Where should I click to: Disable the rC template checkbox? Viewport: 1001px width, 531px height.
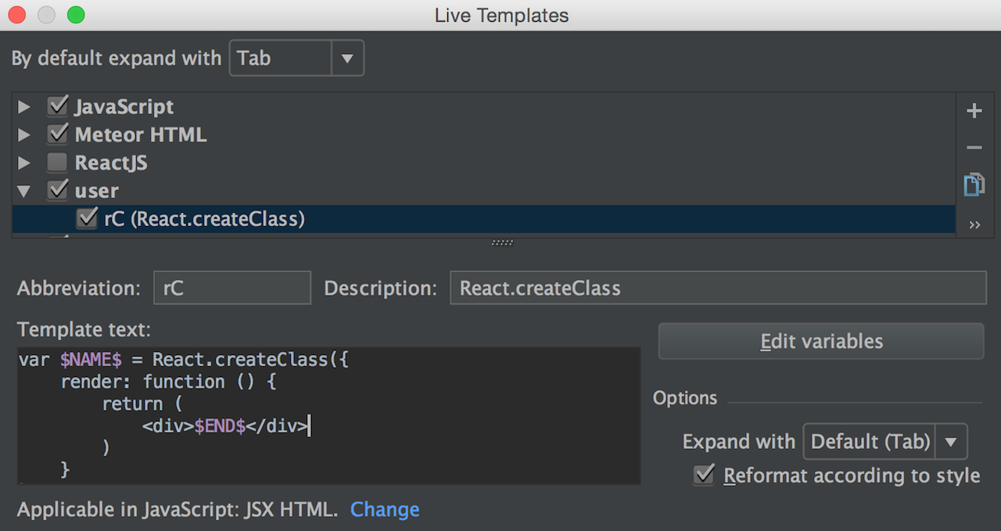tap(86, 219)
